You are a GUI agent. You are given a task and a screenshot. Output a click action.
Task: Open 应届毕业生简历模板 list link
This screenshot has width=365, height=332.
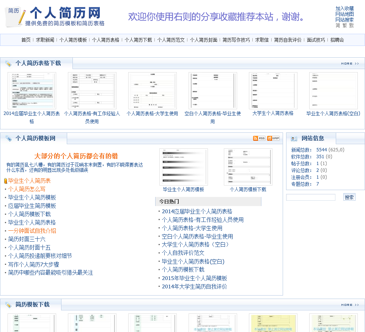click(32, 206)
